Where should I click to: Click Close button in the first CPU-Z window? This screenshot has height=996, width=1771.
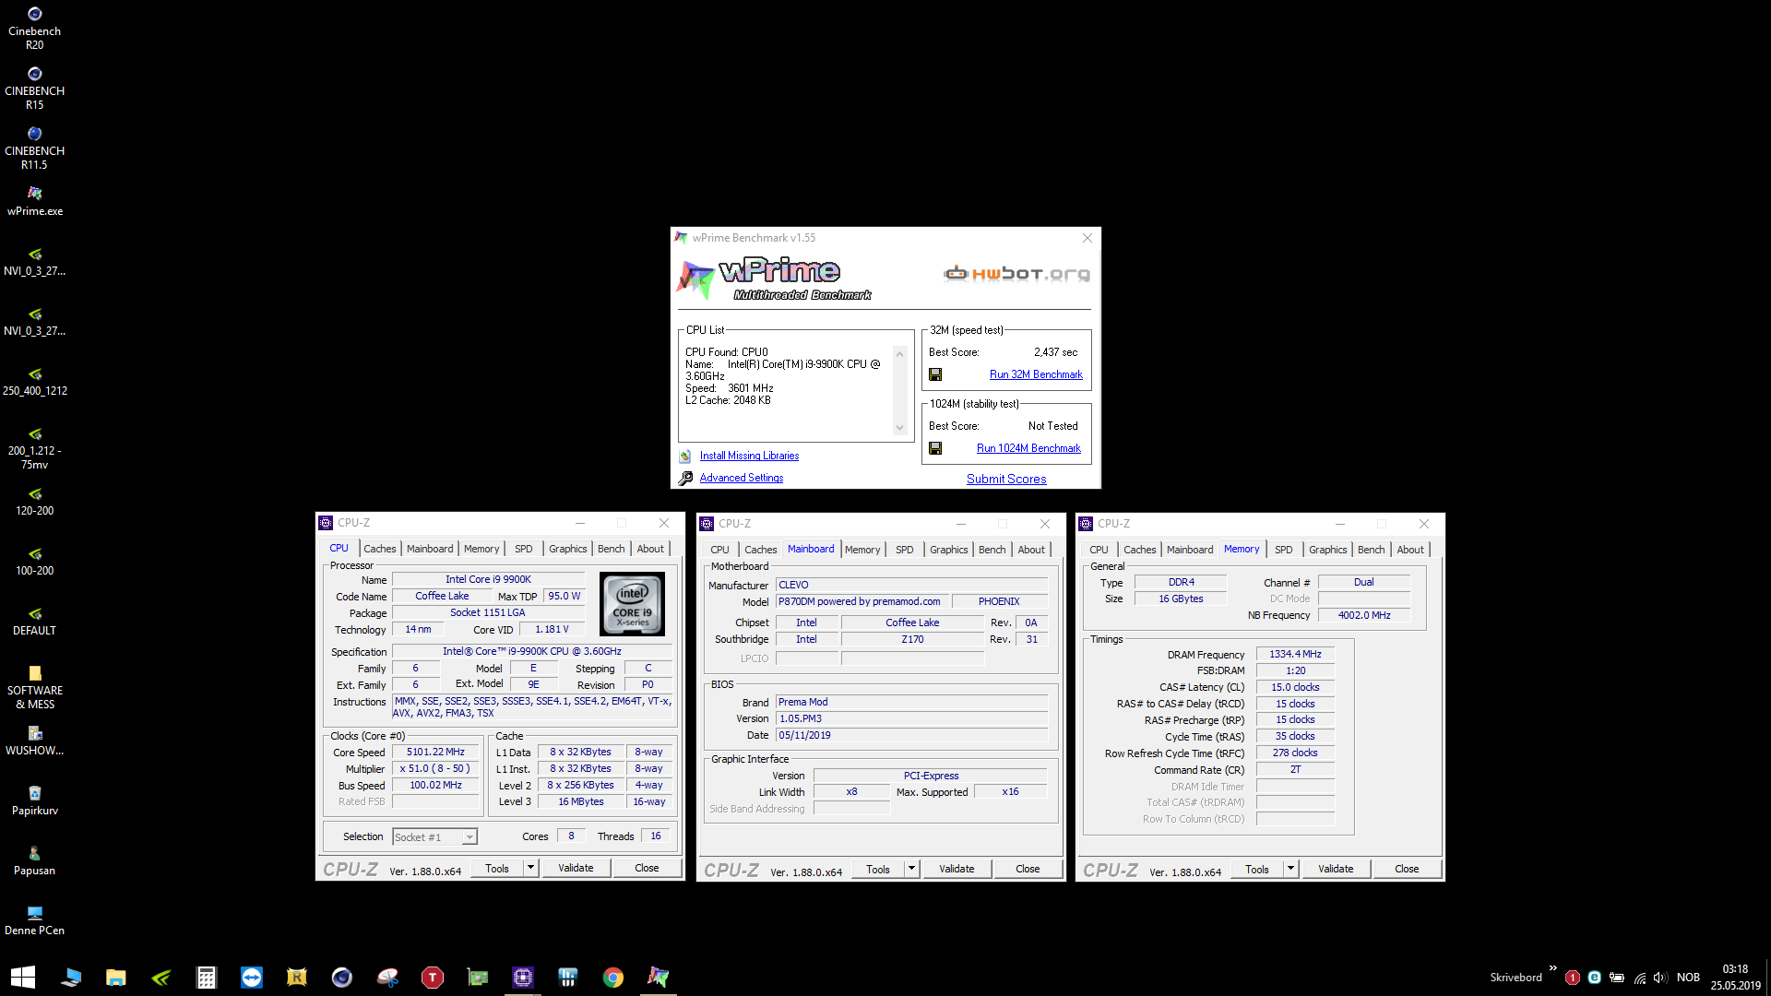[x=647, y=868]
